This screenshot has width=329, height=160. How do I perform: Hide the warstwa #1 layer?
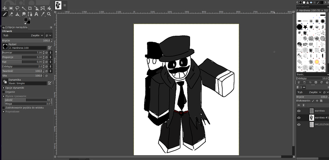pos(299,118)
